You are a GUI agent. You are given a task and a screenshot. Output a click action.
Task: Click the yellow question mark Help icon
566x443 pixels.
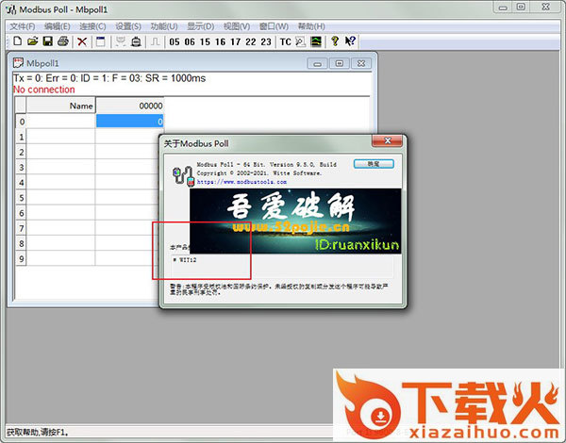click(x=335, y=41)
